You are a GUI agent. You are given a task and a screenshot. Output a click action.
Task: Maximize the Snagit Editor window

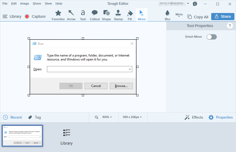coord(218,4)
